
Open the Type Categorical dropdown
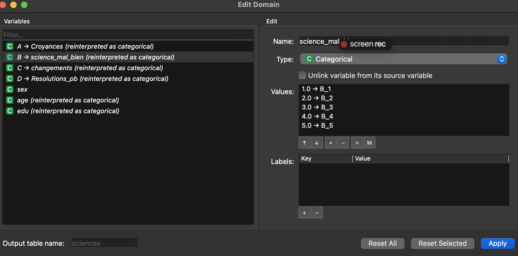403,59
